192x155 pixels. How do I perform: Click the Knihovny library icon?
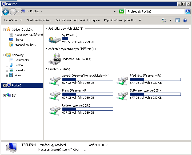[9, 55]
